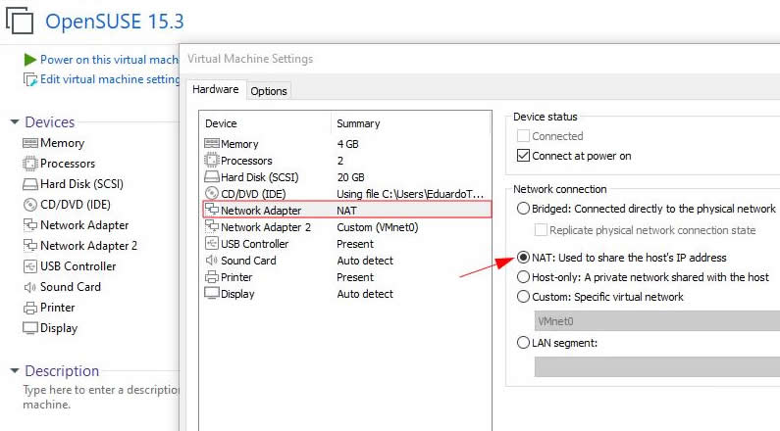Screen dimensions: 780x431
Task: Click the Sound Card speaker icon in dialog
Action: 211,261
